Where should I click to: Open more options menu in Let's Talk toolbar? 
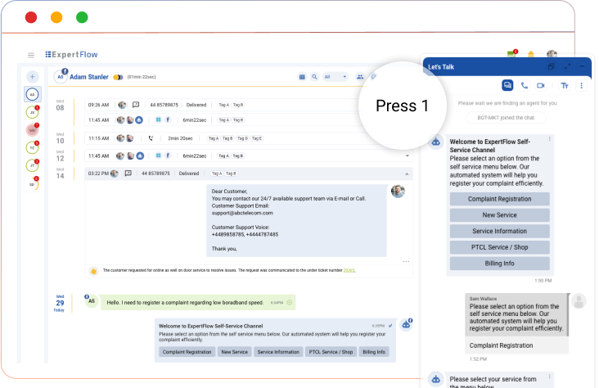click(x=582, y=86)
